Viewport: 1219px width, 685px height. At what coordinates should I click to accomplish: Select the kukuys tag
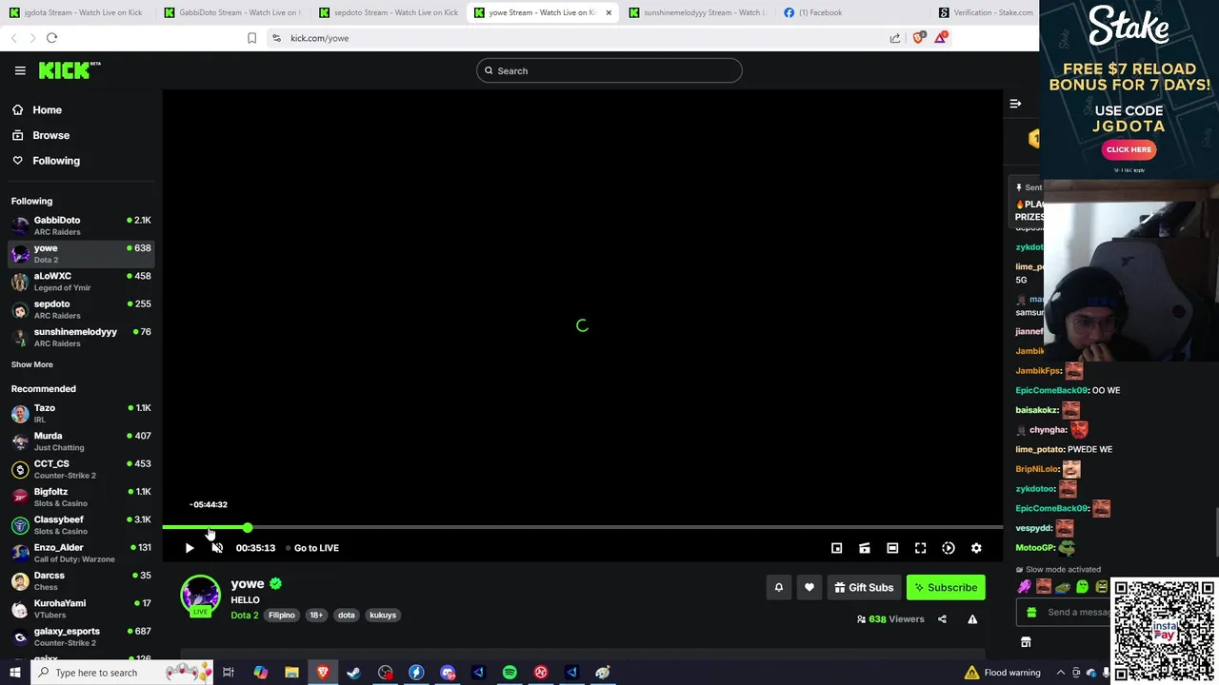tap(383, 616)
